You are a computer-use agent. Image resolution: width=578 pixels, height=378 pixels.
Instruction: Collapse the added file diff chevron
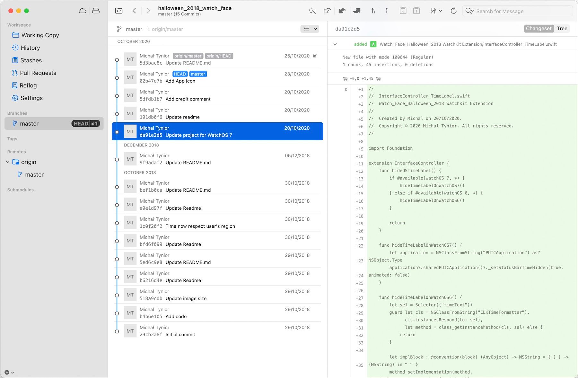[335, 44]
